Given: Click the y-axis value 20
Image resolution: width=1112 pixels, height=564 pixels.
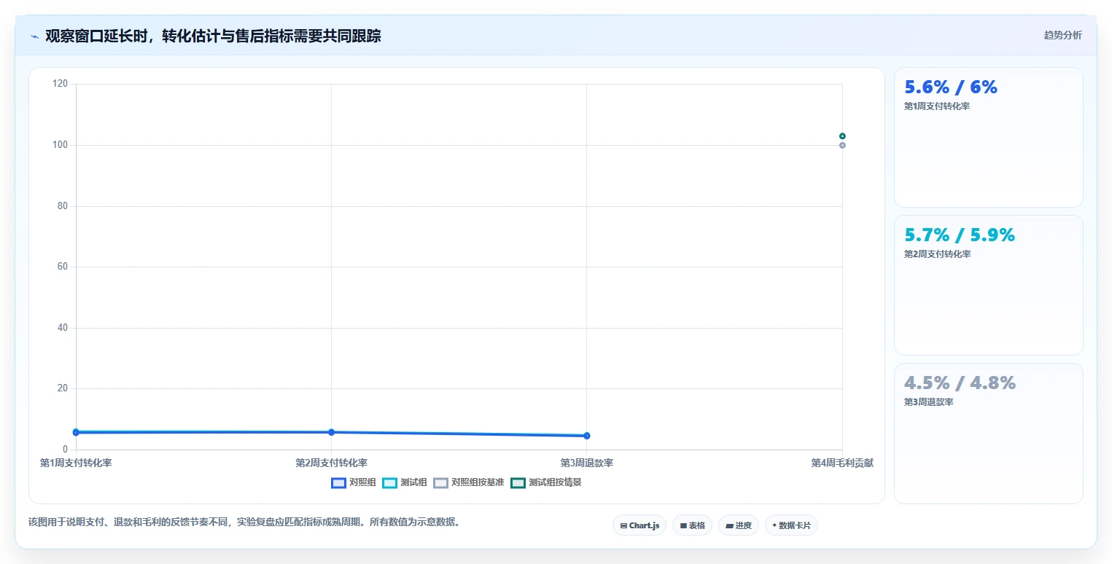Looking at the screenshot, I should pos(63,388).
